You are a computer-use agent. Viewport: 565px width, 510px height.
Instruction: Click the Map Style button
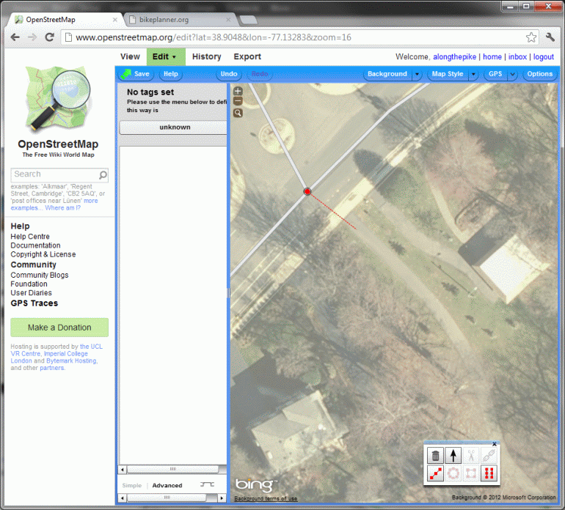[448, 74]
